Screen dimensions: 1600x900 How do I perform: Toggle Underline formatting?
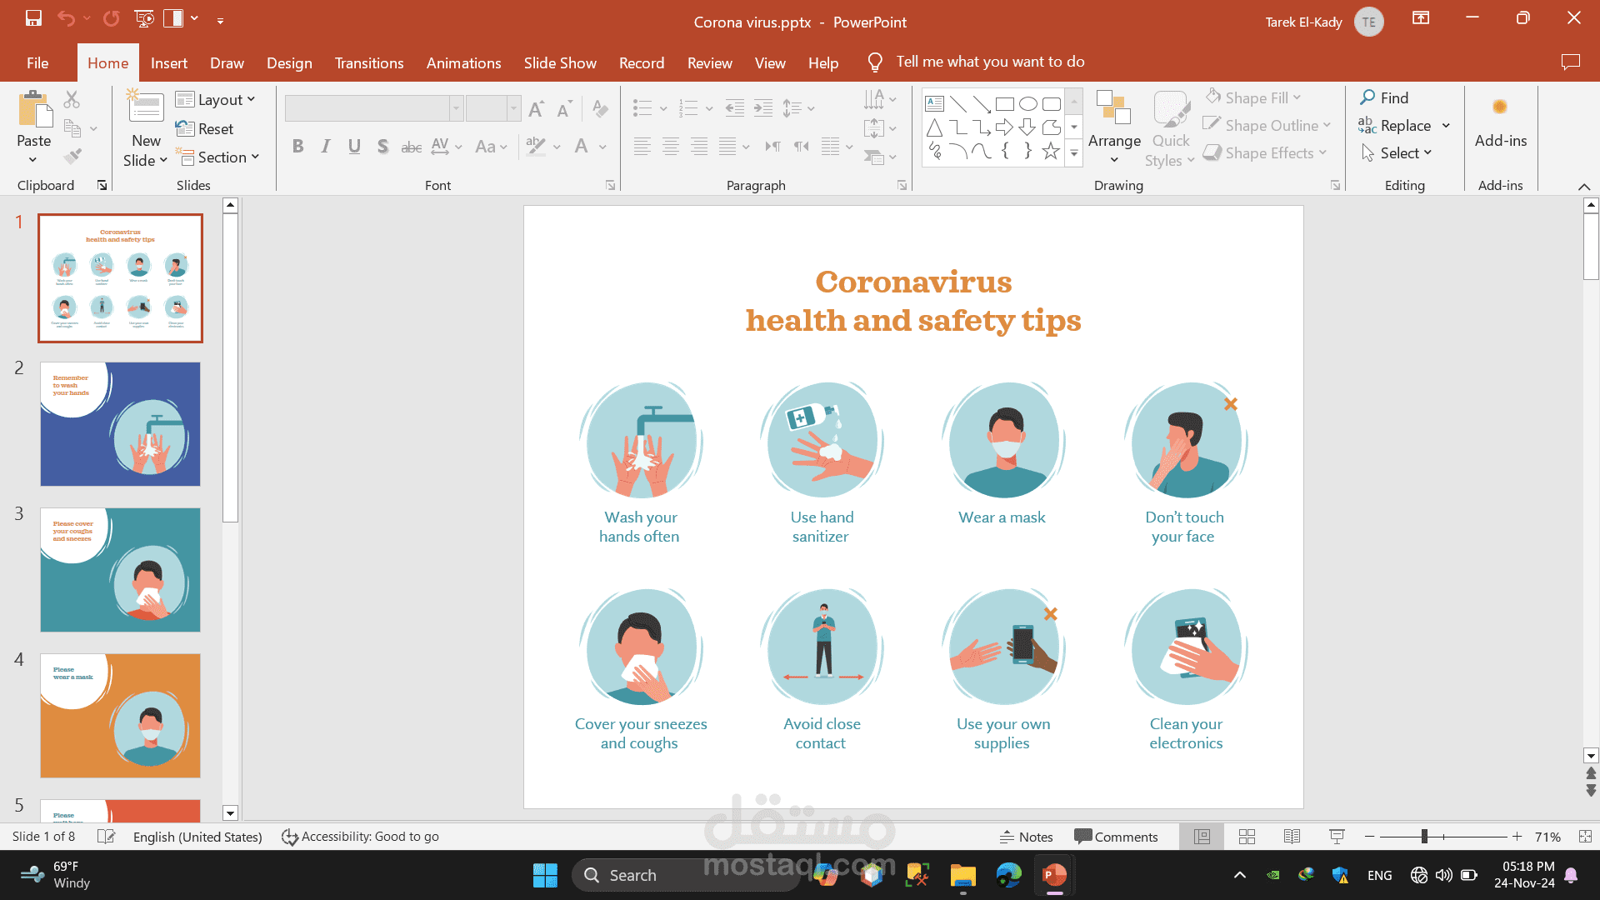(x=354, y=147)
